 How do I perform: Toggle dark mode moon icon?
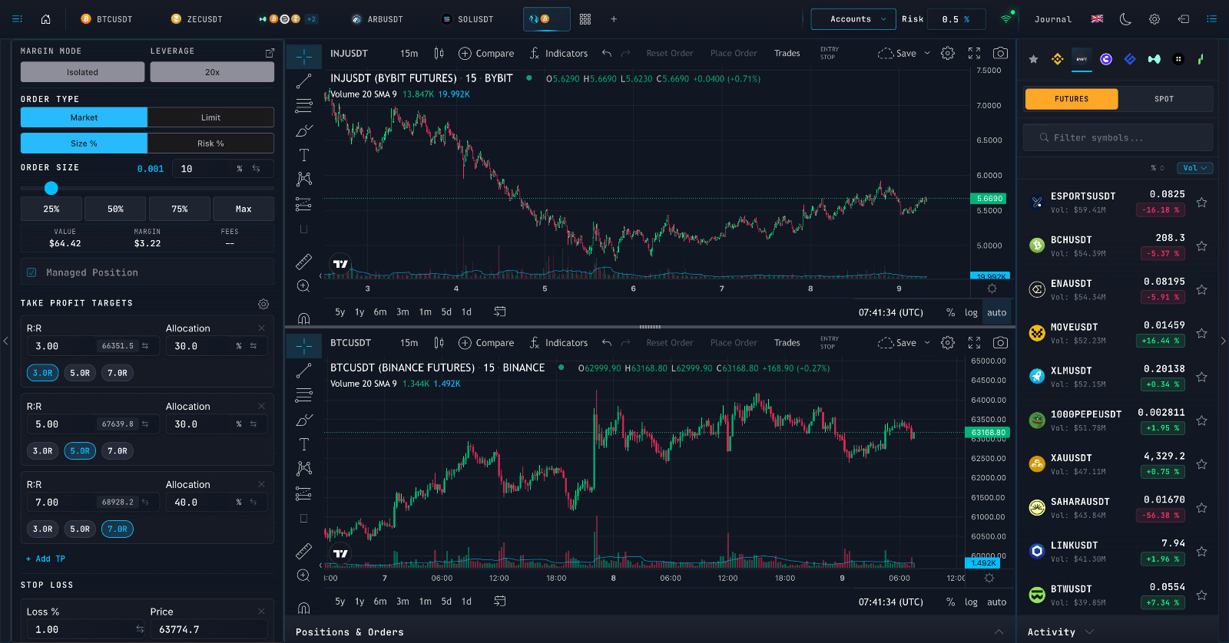[x=1125, y=19]
